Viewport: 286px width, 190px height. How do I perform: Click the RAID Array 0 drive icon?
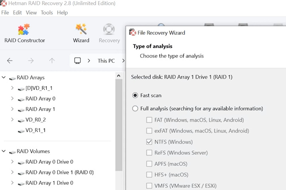(21, 99)
